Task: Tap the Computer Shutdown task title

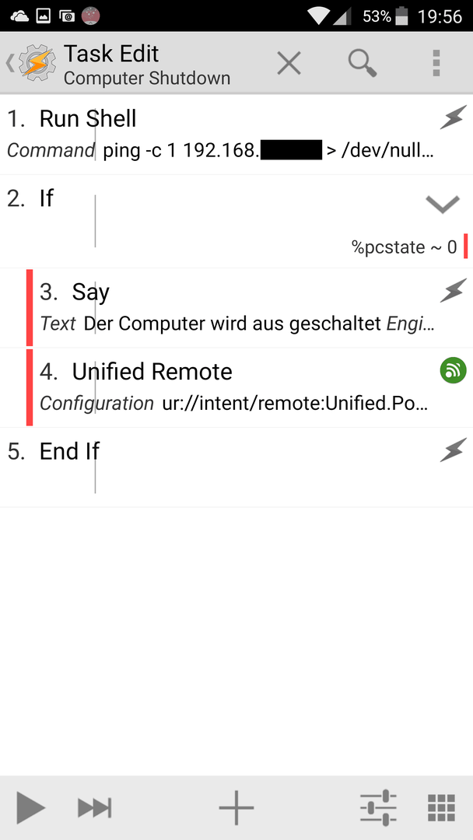Action: [147, 79]
